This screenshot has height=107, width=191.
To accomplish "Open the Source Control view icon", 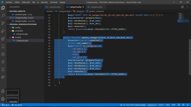I will coord(3,23).
